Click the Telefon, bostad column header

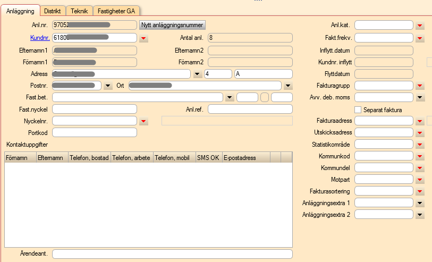click(x=90, y=158)
